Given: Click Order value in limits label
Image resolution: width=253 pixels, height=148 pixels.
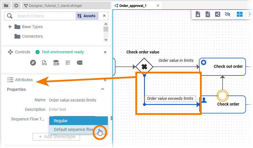Looking at the screenshot, I should (x=176, y=60).
